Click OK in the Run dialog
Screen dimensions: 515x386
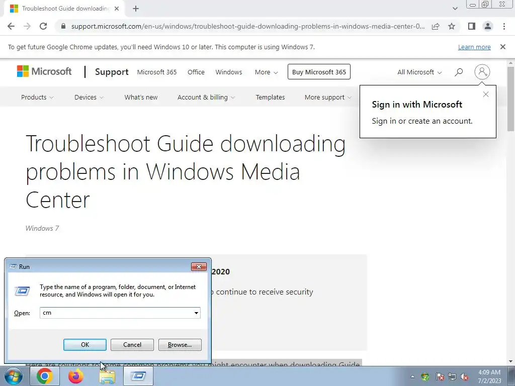(84, 345)
